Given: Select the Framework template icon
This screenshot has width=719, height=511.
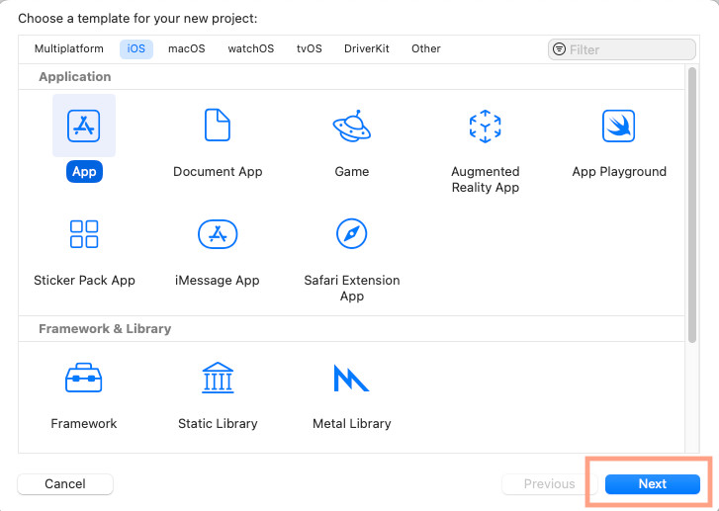Looking at the screenshot, I should (x=84, y=379).
